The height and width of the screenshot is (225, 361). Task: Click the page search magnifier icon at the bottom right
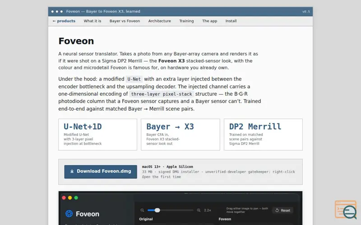(349, 211)
